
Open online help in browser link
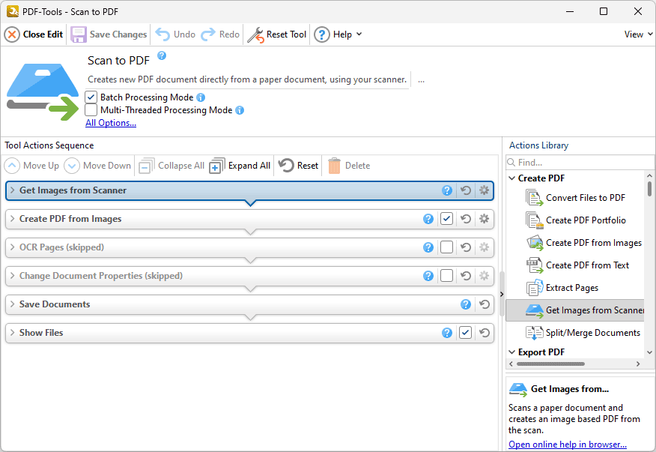(568, 445)
